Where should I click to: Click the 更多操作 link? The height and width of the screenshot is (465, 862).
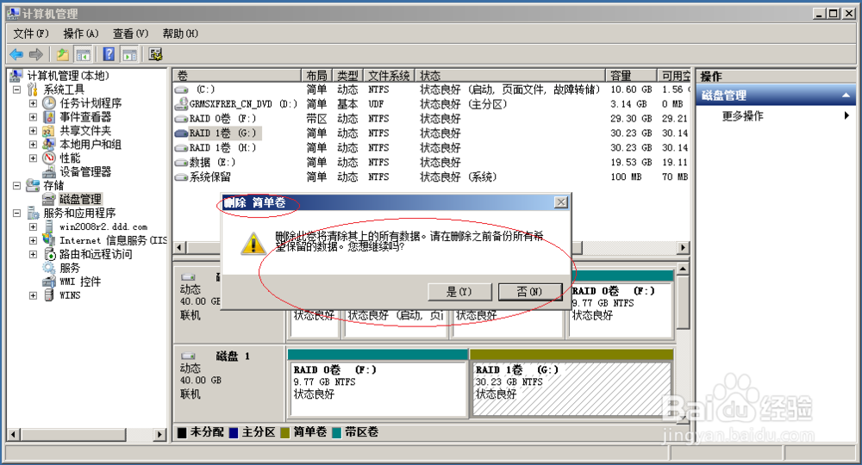click(743, 115)
